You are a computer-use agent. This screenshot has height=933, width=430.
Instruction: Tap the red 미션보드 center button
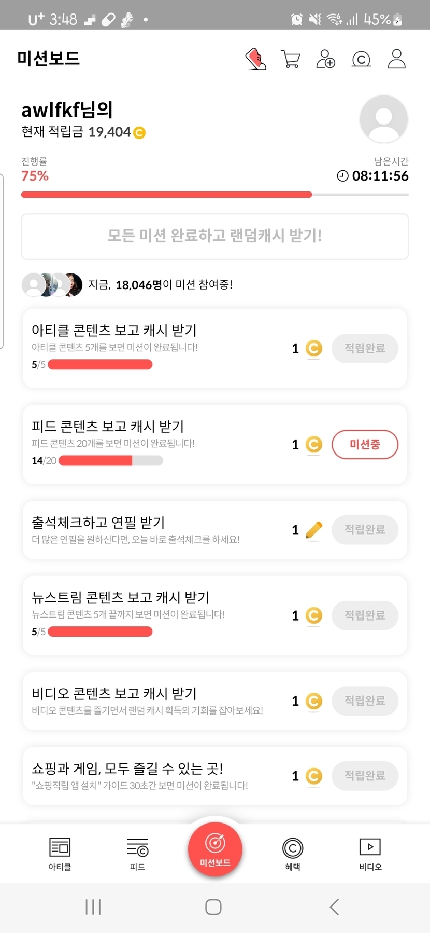pos(215,849)
